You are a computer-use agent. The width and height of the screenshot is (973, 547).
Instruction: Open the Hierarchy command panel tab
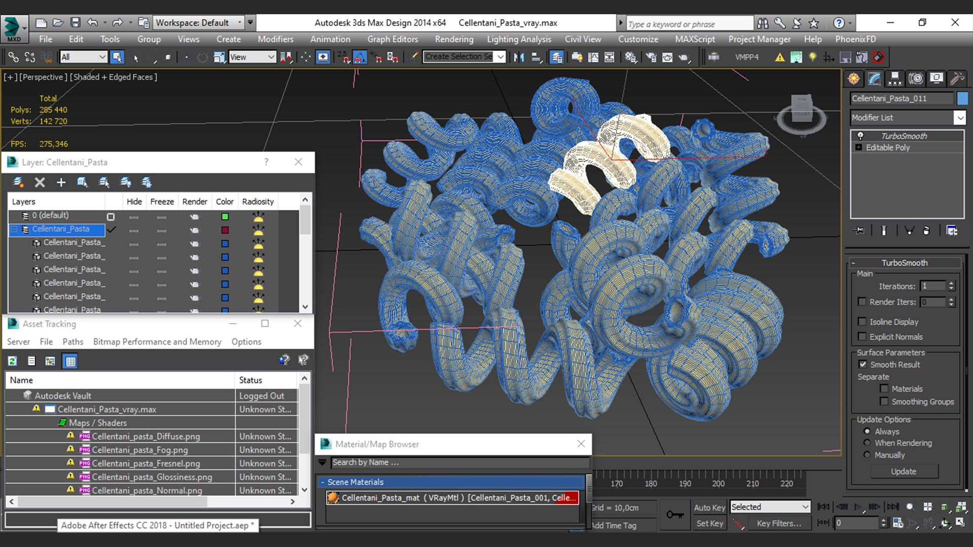coord(895,79)
